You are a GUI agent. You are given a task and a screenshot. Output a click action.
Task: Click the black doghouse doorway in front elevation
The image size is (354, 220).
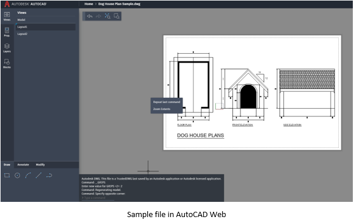pyautogui.click(x=248, y=97)
